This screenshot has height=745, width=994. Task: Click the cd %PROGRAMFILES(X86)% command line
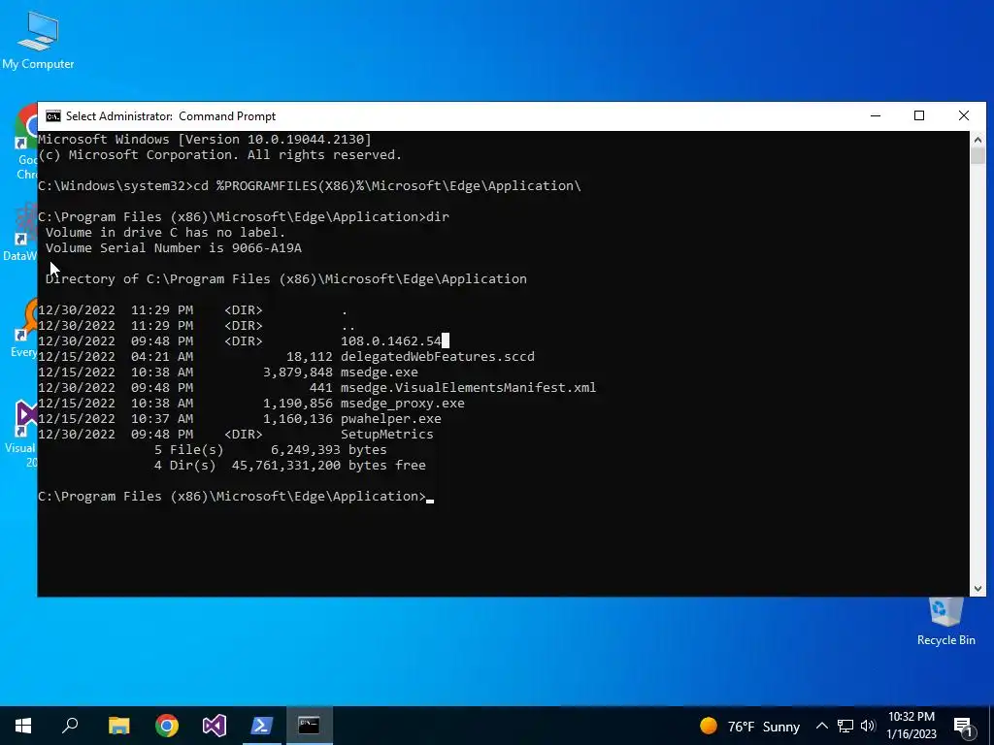tap(386, 186)
